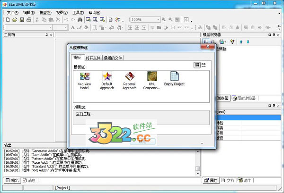Screen dimensions: 284x193
Task: Click the Font letter A icon
Action: (x=72, y=27)
